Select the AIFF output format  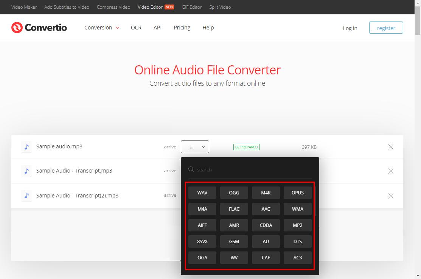click(x=202, y=225)
